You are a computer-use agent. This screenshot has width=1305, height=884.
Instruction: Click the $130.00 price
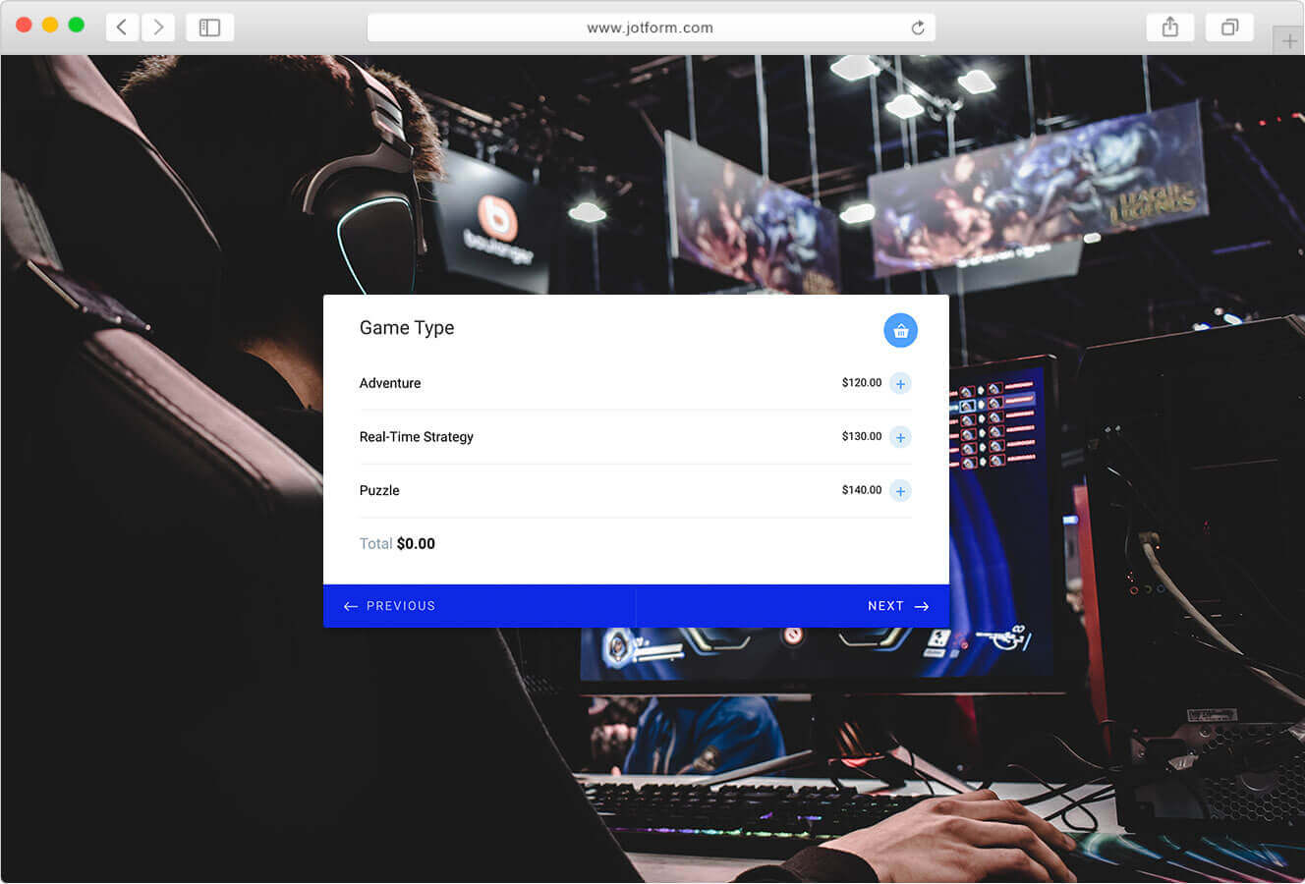(x=862, y=436)
